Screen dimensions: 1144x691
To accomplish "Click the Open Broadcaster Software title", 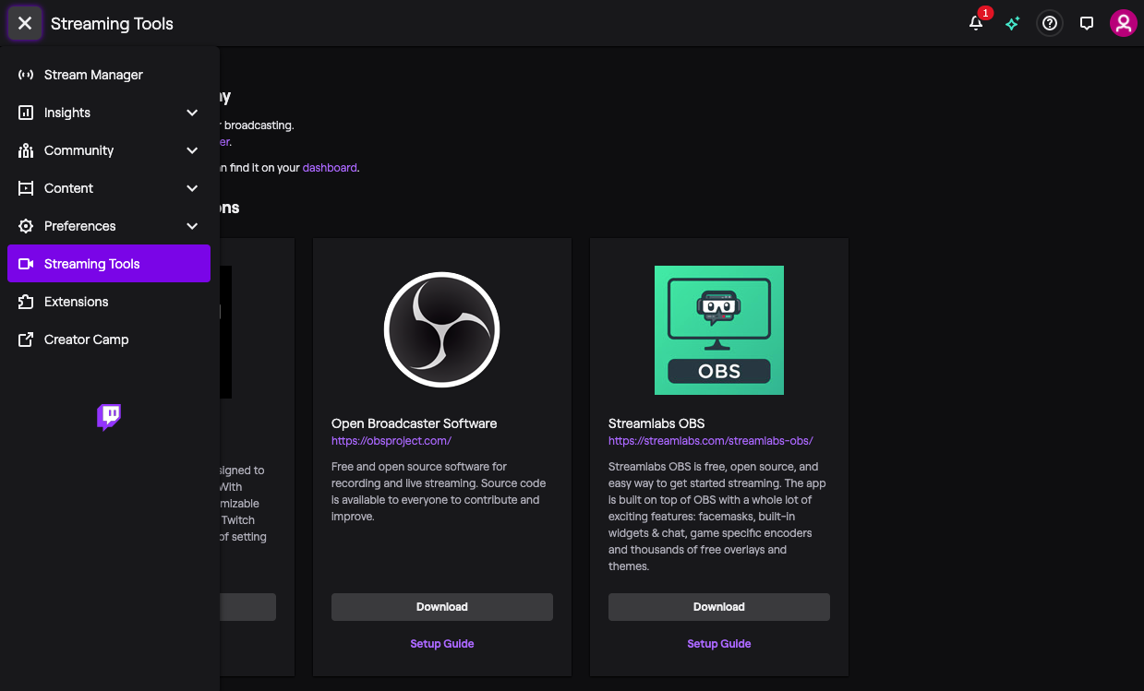I will click(415, 423).
